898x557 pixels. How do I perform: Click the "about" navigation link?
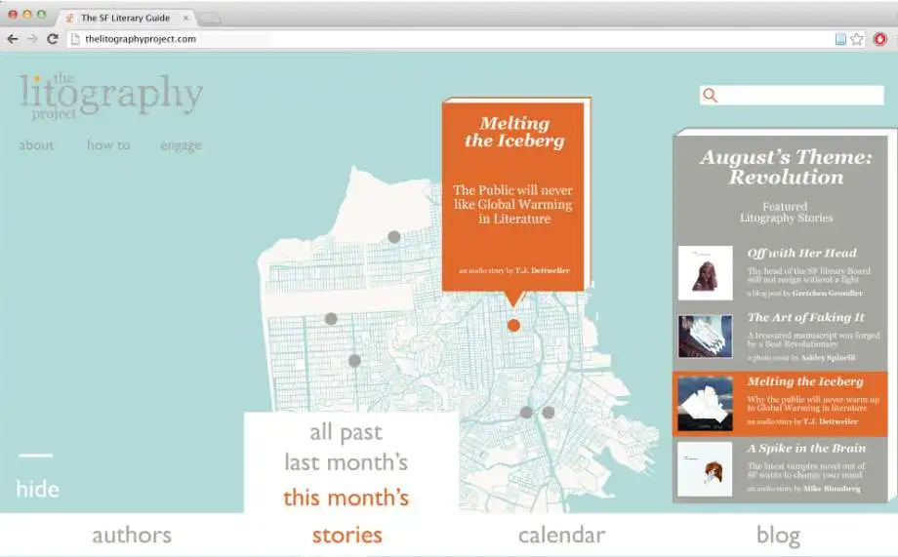pos(36,145)
